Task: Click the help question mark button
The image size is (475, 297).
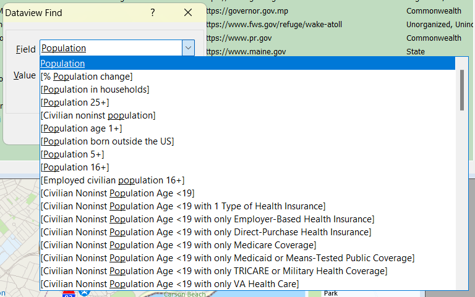Action: 153,12
